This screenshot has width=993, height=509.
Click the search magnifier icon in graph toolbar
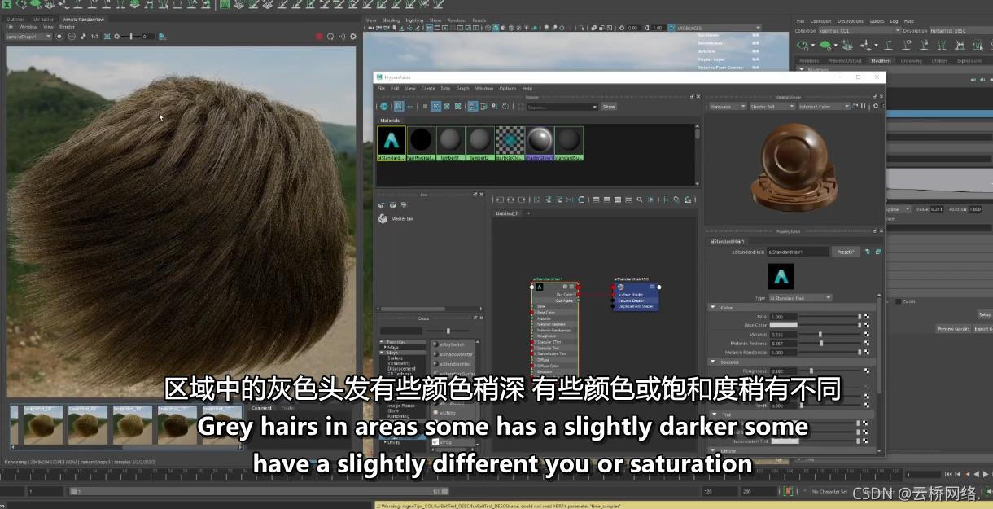pos(641,200)
